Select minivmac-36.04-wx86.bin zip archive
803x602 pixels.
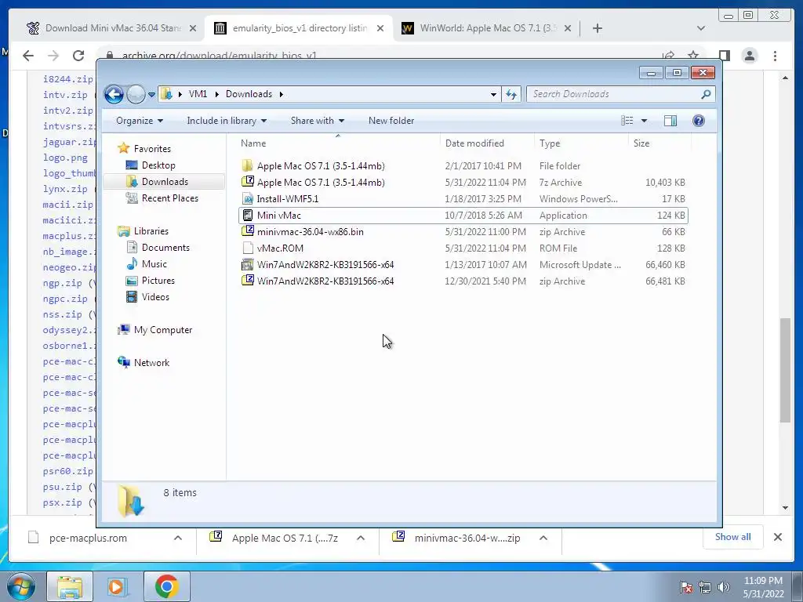point(463,232)
